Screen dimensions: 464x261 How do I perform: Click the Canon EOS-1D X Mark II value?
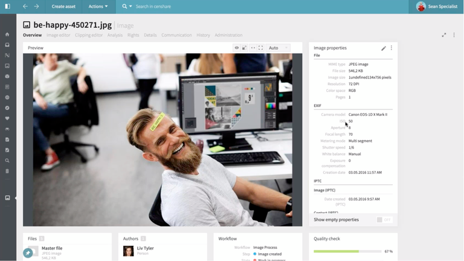pos(368,115)
